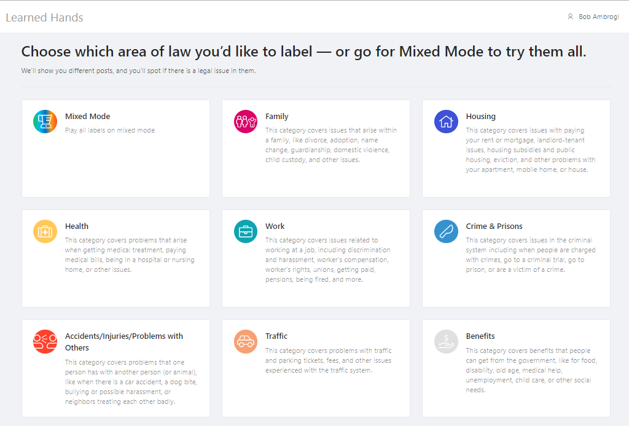The height and width of the screenshot is (426, 629).
Task: Click the Crime & Prisons description text
Action: click(530, 255)
